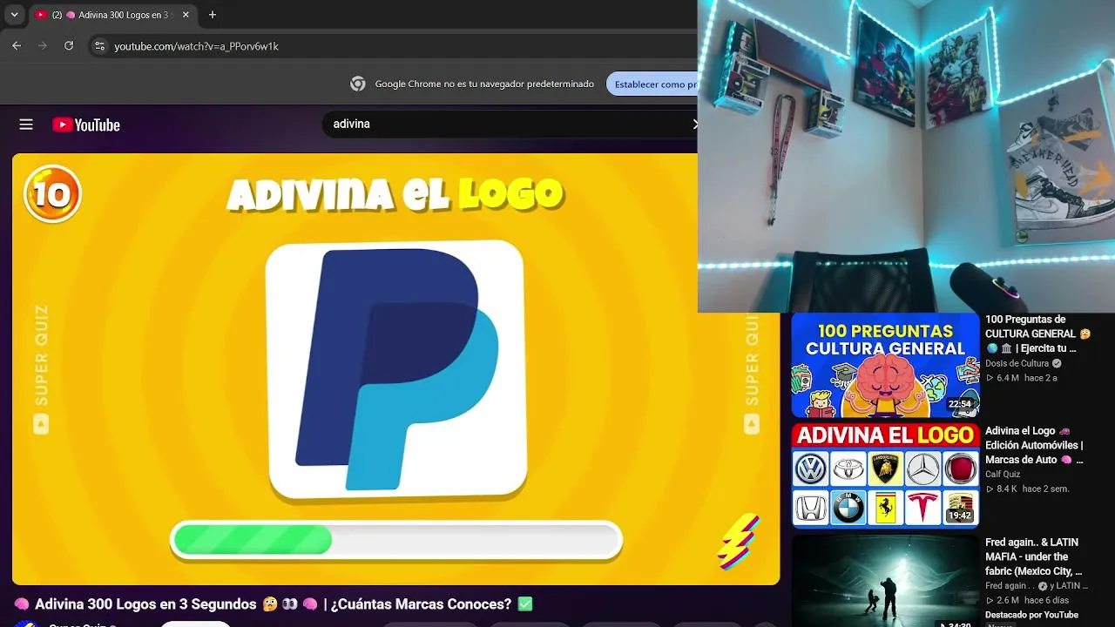Go back to the previous page
Viewport: 1115px width, 627px height.
coord(17,46)
